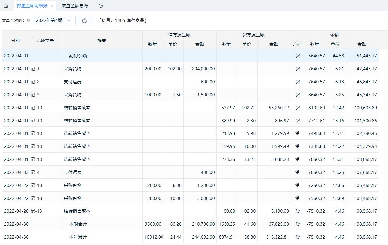Open voucher 记-1 采购货物

[x=35, y=69]
